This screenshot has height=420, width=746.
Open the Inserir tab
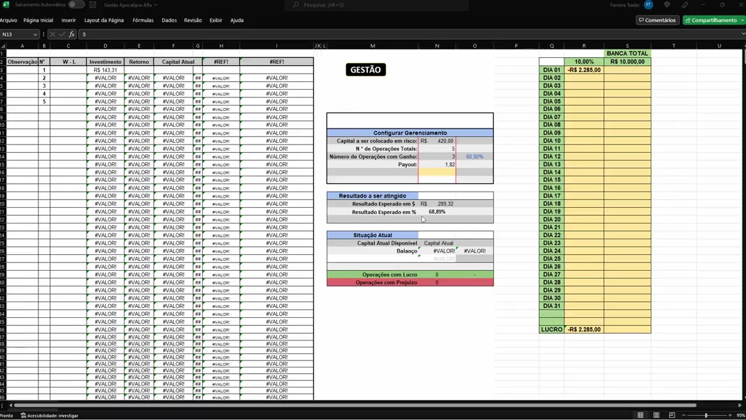(68, 20)
